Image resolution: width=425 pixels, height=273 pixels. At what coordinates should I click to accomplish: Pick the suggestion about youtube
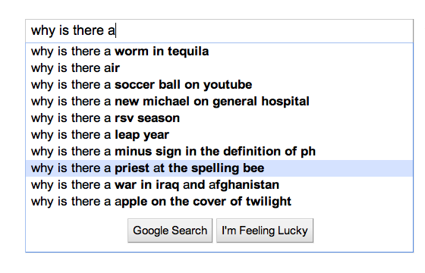pyautogui.click(x=219, y=85)
